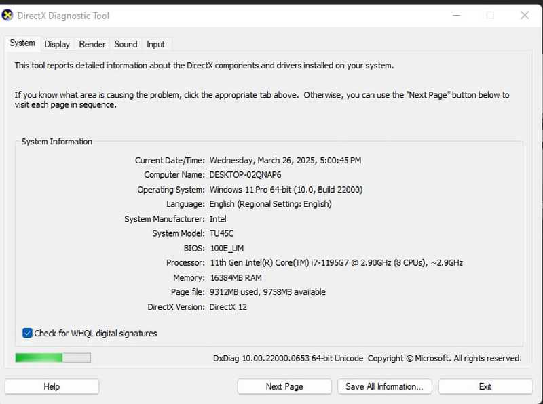
Task: Switch to the System tab
Action: [22, 43]
